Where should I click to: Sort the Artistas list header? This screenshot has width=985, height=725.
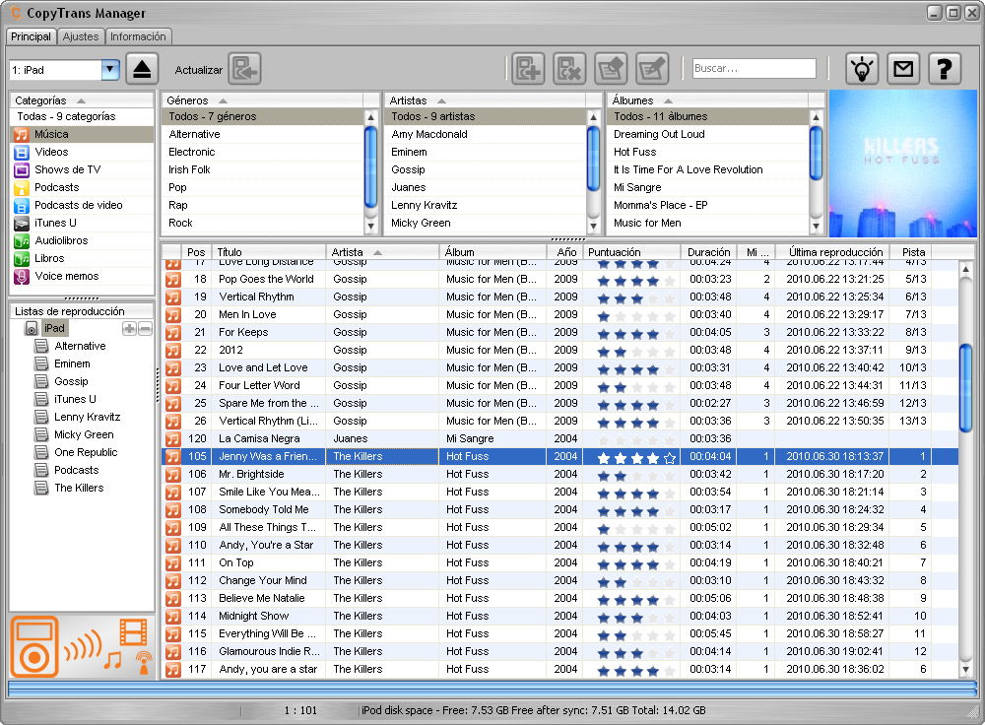[x=485, y=100]
